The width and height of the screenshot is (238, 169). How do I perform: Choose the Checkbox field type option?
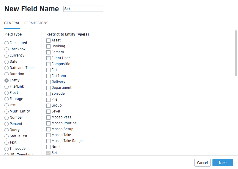pyautogui.click(x=7, y=49)
